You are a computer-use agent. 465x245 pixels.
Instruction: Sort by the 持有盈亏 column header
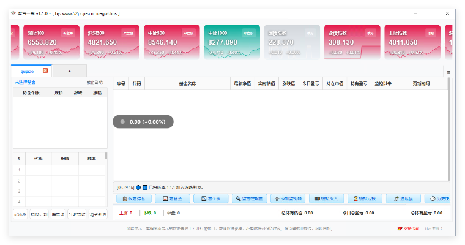point(359,84)
